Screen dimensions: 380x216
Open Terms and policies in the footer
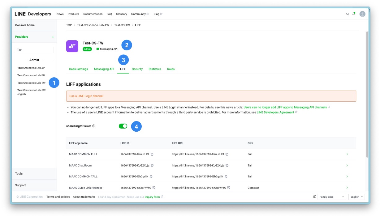tap(58, 197)
